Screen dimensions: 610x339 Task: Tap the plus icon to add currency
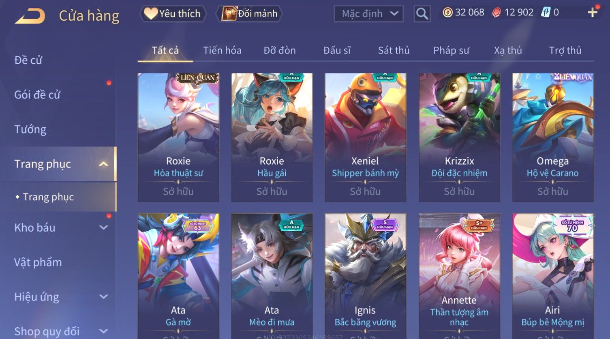(x=592, y=13)
